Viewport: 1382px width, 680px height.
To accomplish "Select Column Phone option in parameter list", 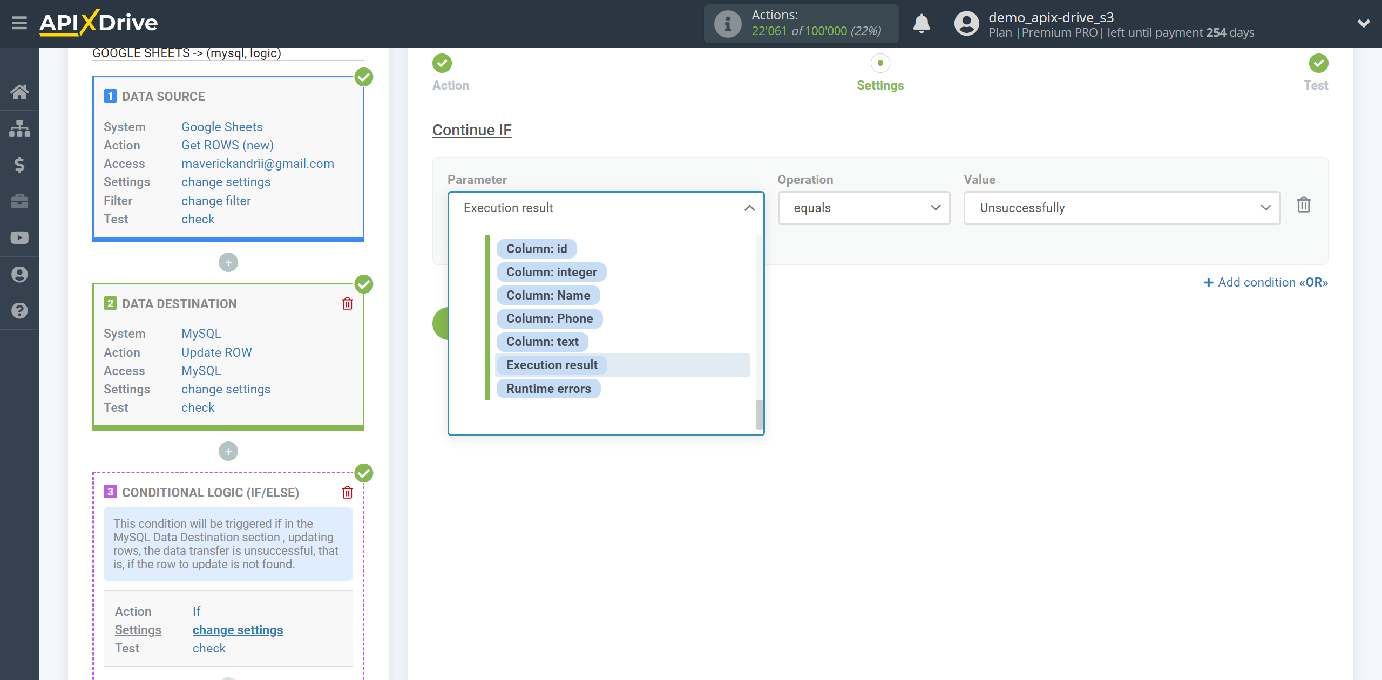I will [x=549, y=319].
